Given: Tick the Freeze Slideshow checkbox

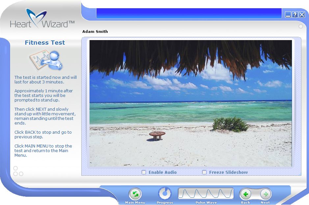Looking at the screenshot, I should pyautogui.click(x=204, y=172).
